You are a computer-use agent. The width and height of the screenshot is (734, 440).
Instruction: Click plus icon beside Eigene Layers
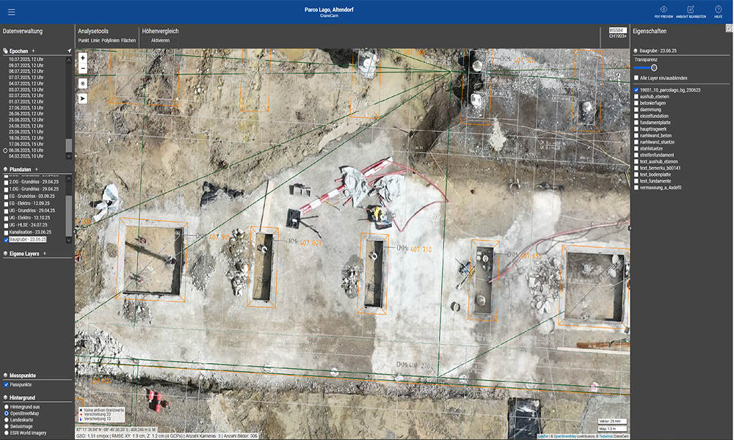(x=44, y=254)
